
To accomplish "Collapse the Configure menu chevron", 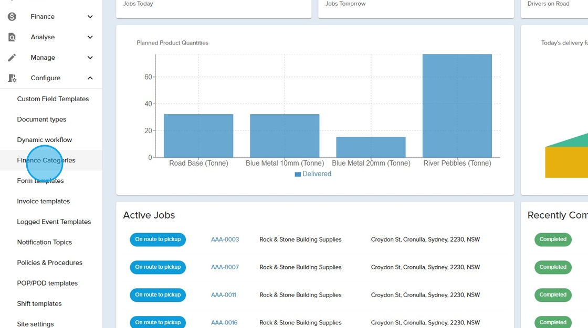I will click(x=90, y=78).
